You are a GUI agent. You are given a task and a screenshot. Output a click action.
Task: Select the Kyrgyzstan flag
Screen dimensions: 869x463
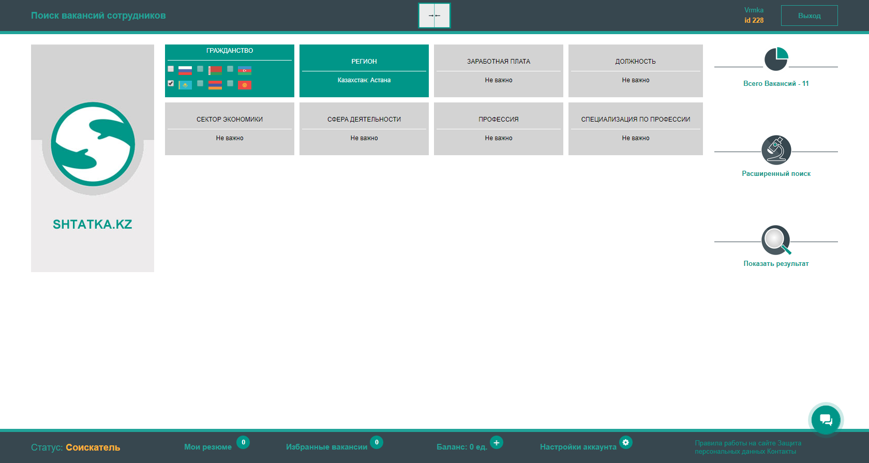pyautogui.click(x=244, y=85)
